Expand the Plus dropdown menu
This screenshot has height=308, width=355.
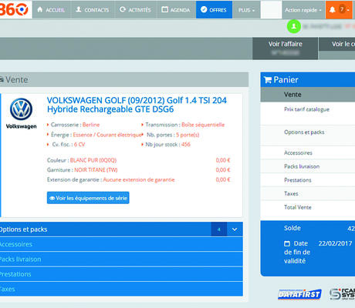click(x=246, y=10)
